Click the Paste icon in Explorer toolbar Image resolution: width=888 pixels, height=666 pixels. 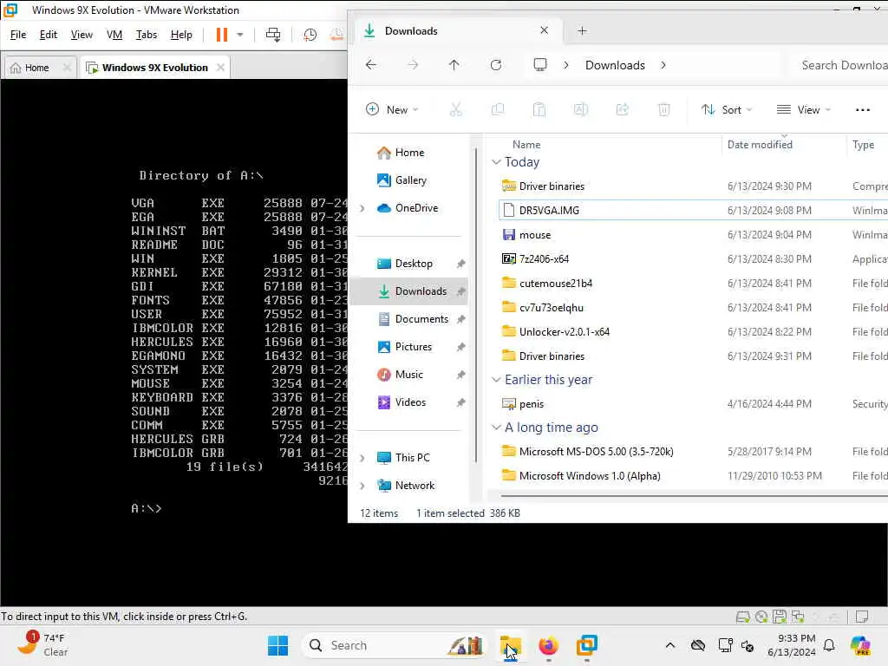pyautogui.click(x=539, y=109)
